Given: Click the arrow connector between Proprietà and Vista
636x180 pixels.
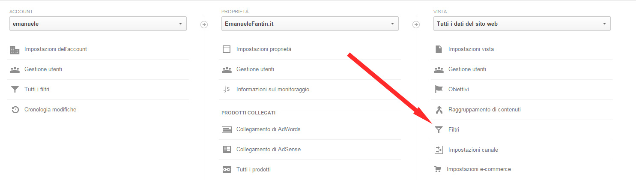Looking at the screenshot, I should point(416,24).
